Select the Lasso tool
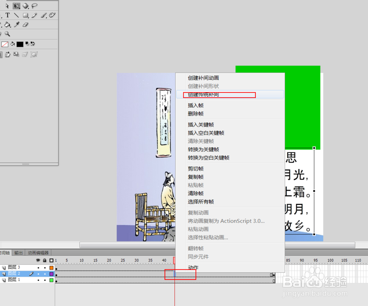This screenshot has width=368, height=306. [35, 6]
